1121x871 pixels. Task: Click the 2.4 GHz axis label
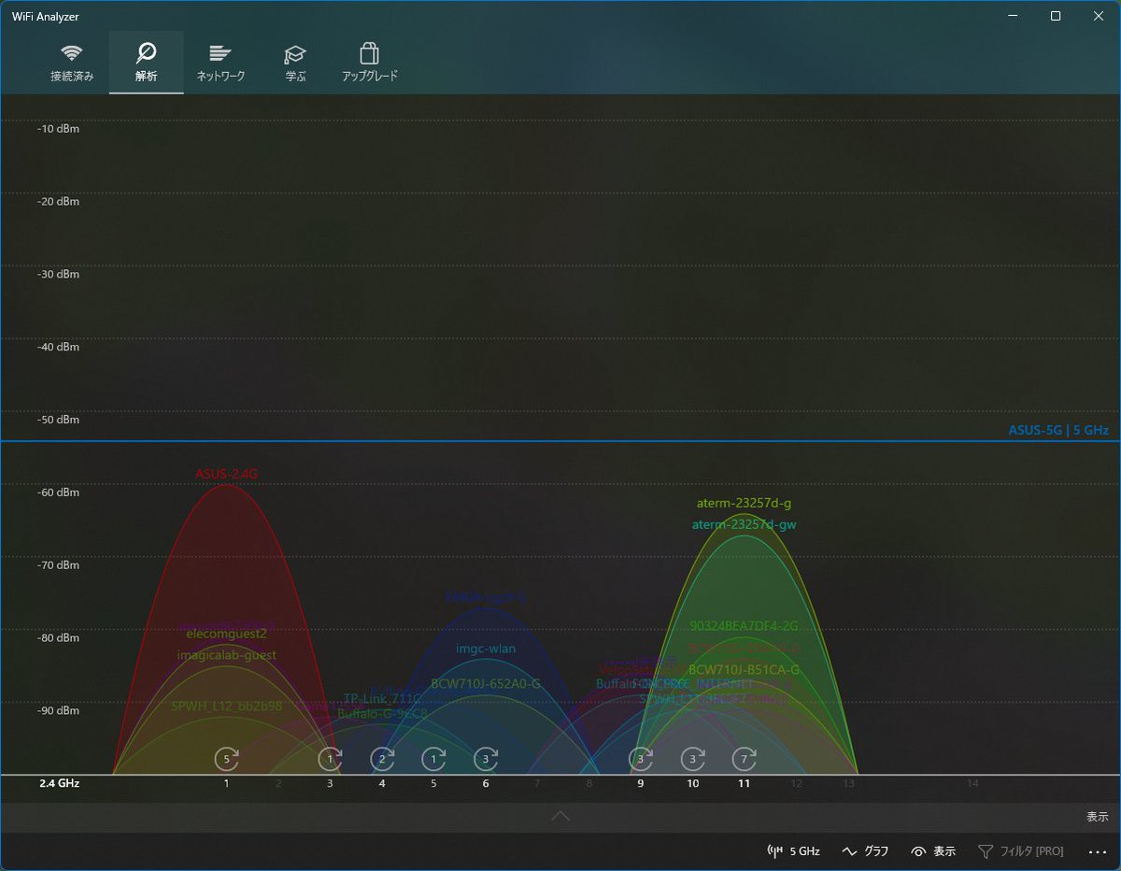(59, 784)
